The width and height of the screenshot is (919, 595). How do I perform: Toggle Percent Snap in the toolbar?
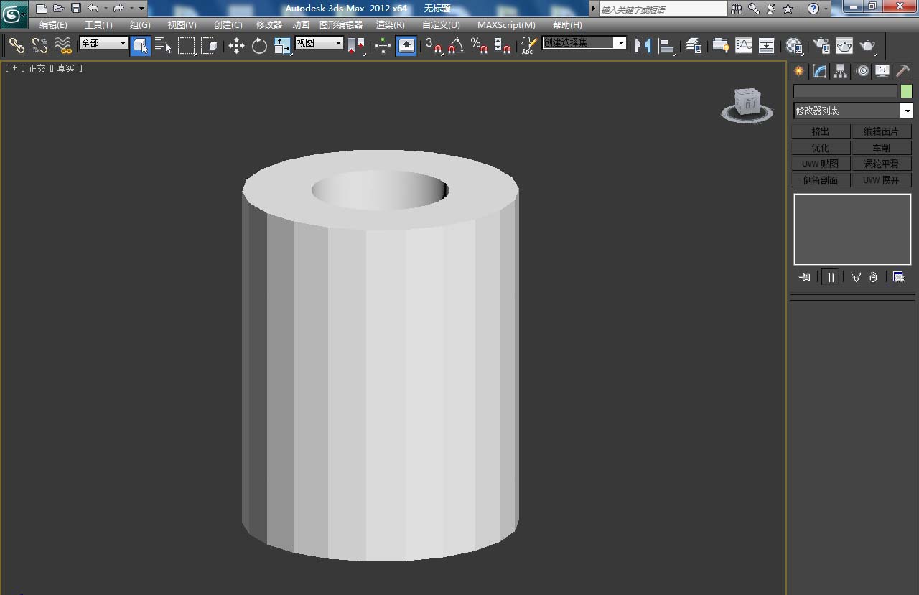click(479, 46)
